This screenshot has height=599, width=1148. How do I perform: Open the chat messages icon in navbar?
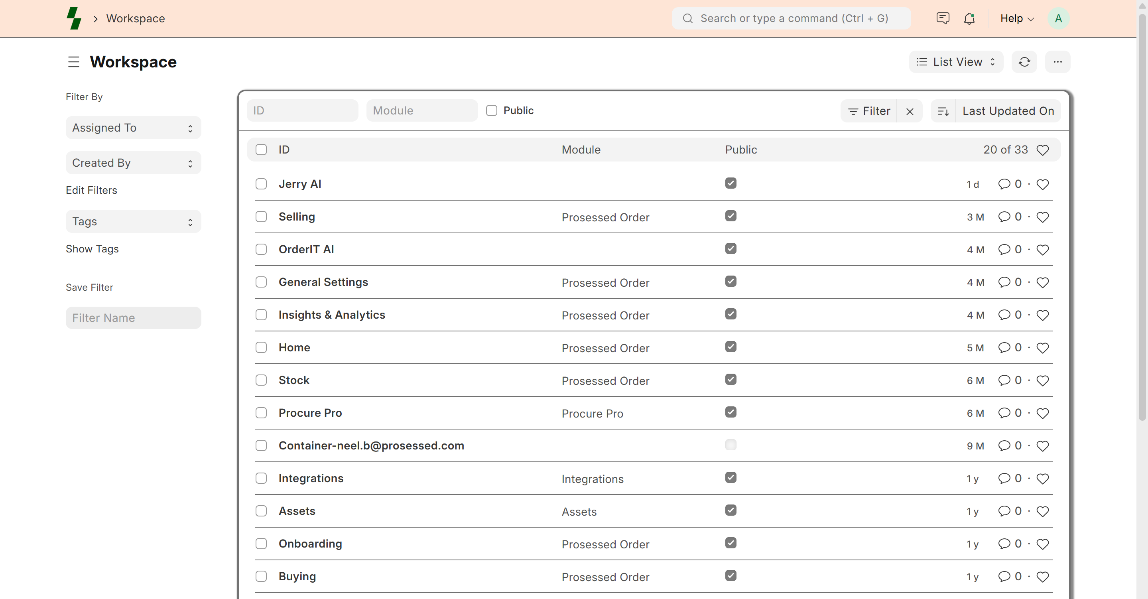943,18
